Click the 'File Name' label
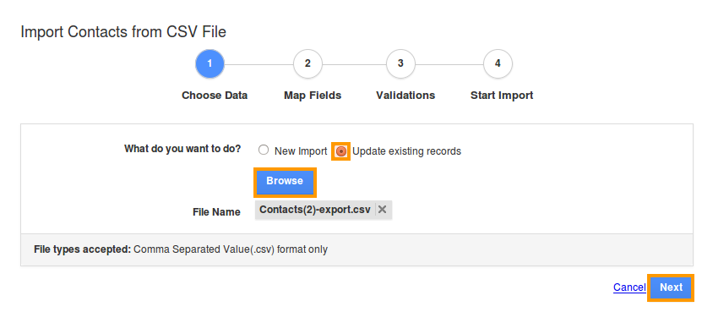 tap(217, 212)
